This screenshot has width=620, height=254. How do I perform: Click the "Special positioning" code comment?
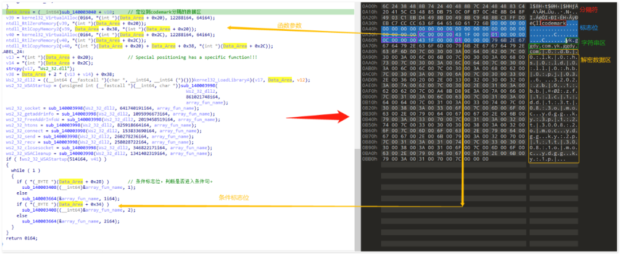192,58
